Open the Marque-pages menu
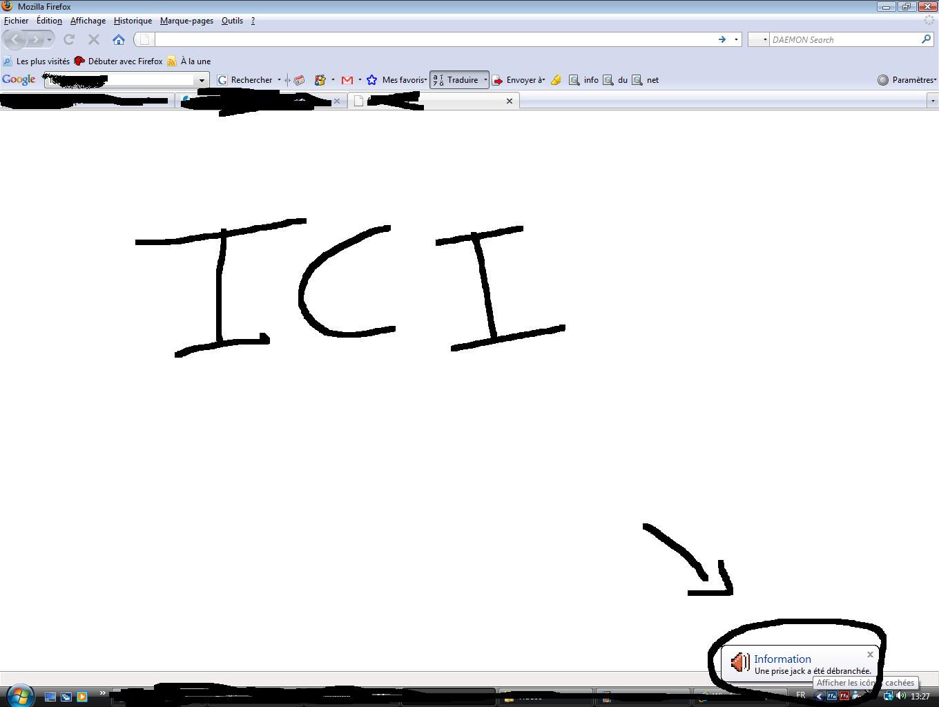The width and height of the screenshot is (939, 707). (186, 21)
